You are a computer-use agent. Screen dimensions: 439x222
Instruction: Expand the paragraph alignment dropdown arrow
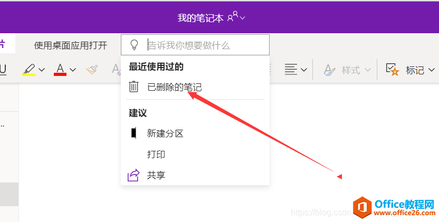pyautogui.click(x=304, y=70)
